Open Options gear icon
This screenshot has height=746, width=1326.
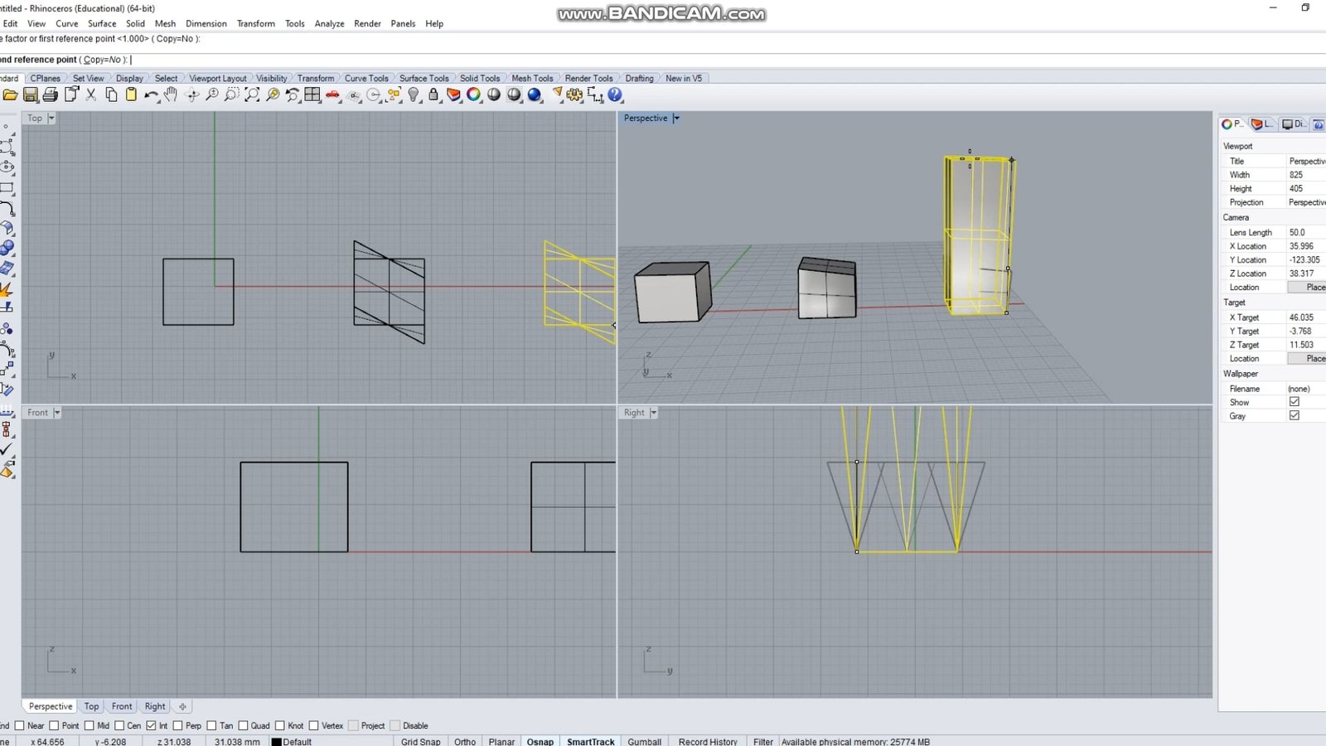(575, 95)
